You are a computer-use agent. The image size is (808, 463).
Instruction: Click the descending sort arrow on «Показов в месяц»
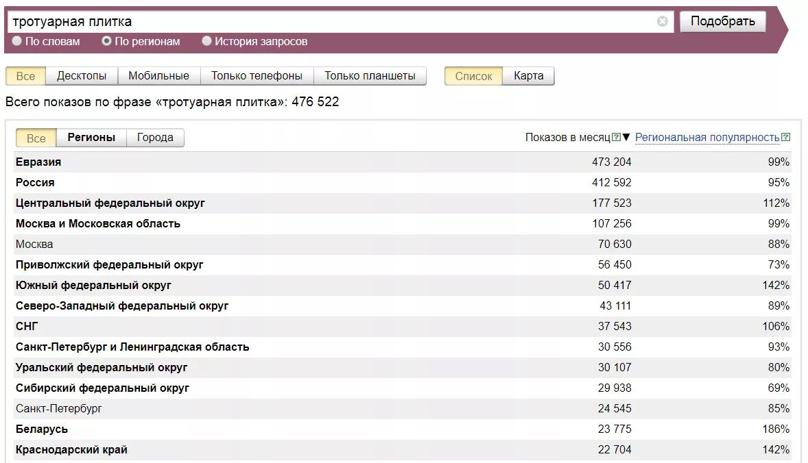625,137
